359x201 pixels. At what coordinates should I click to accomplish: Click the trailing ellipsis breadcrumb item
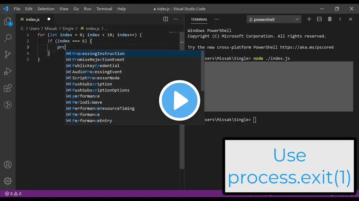[106, 28]
